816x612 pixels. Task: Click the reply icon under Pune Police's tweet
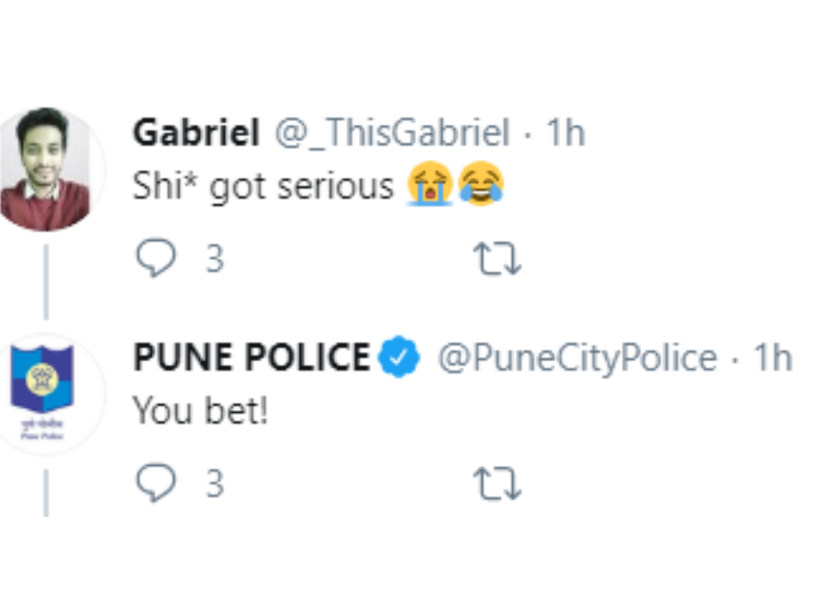tap(156, 484)
